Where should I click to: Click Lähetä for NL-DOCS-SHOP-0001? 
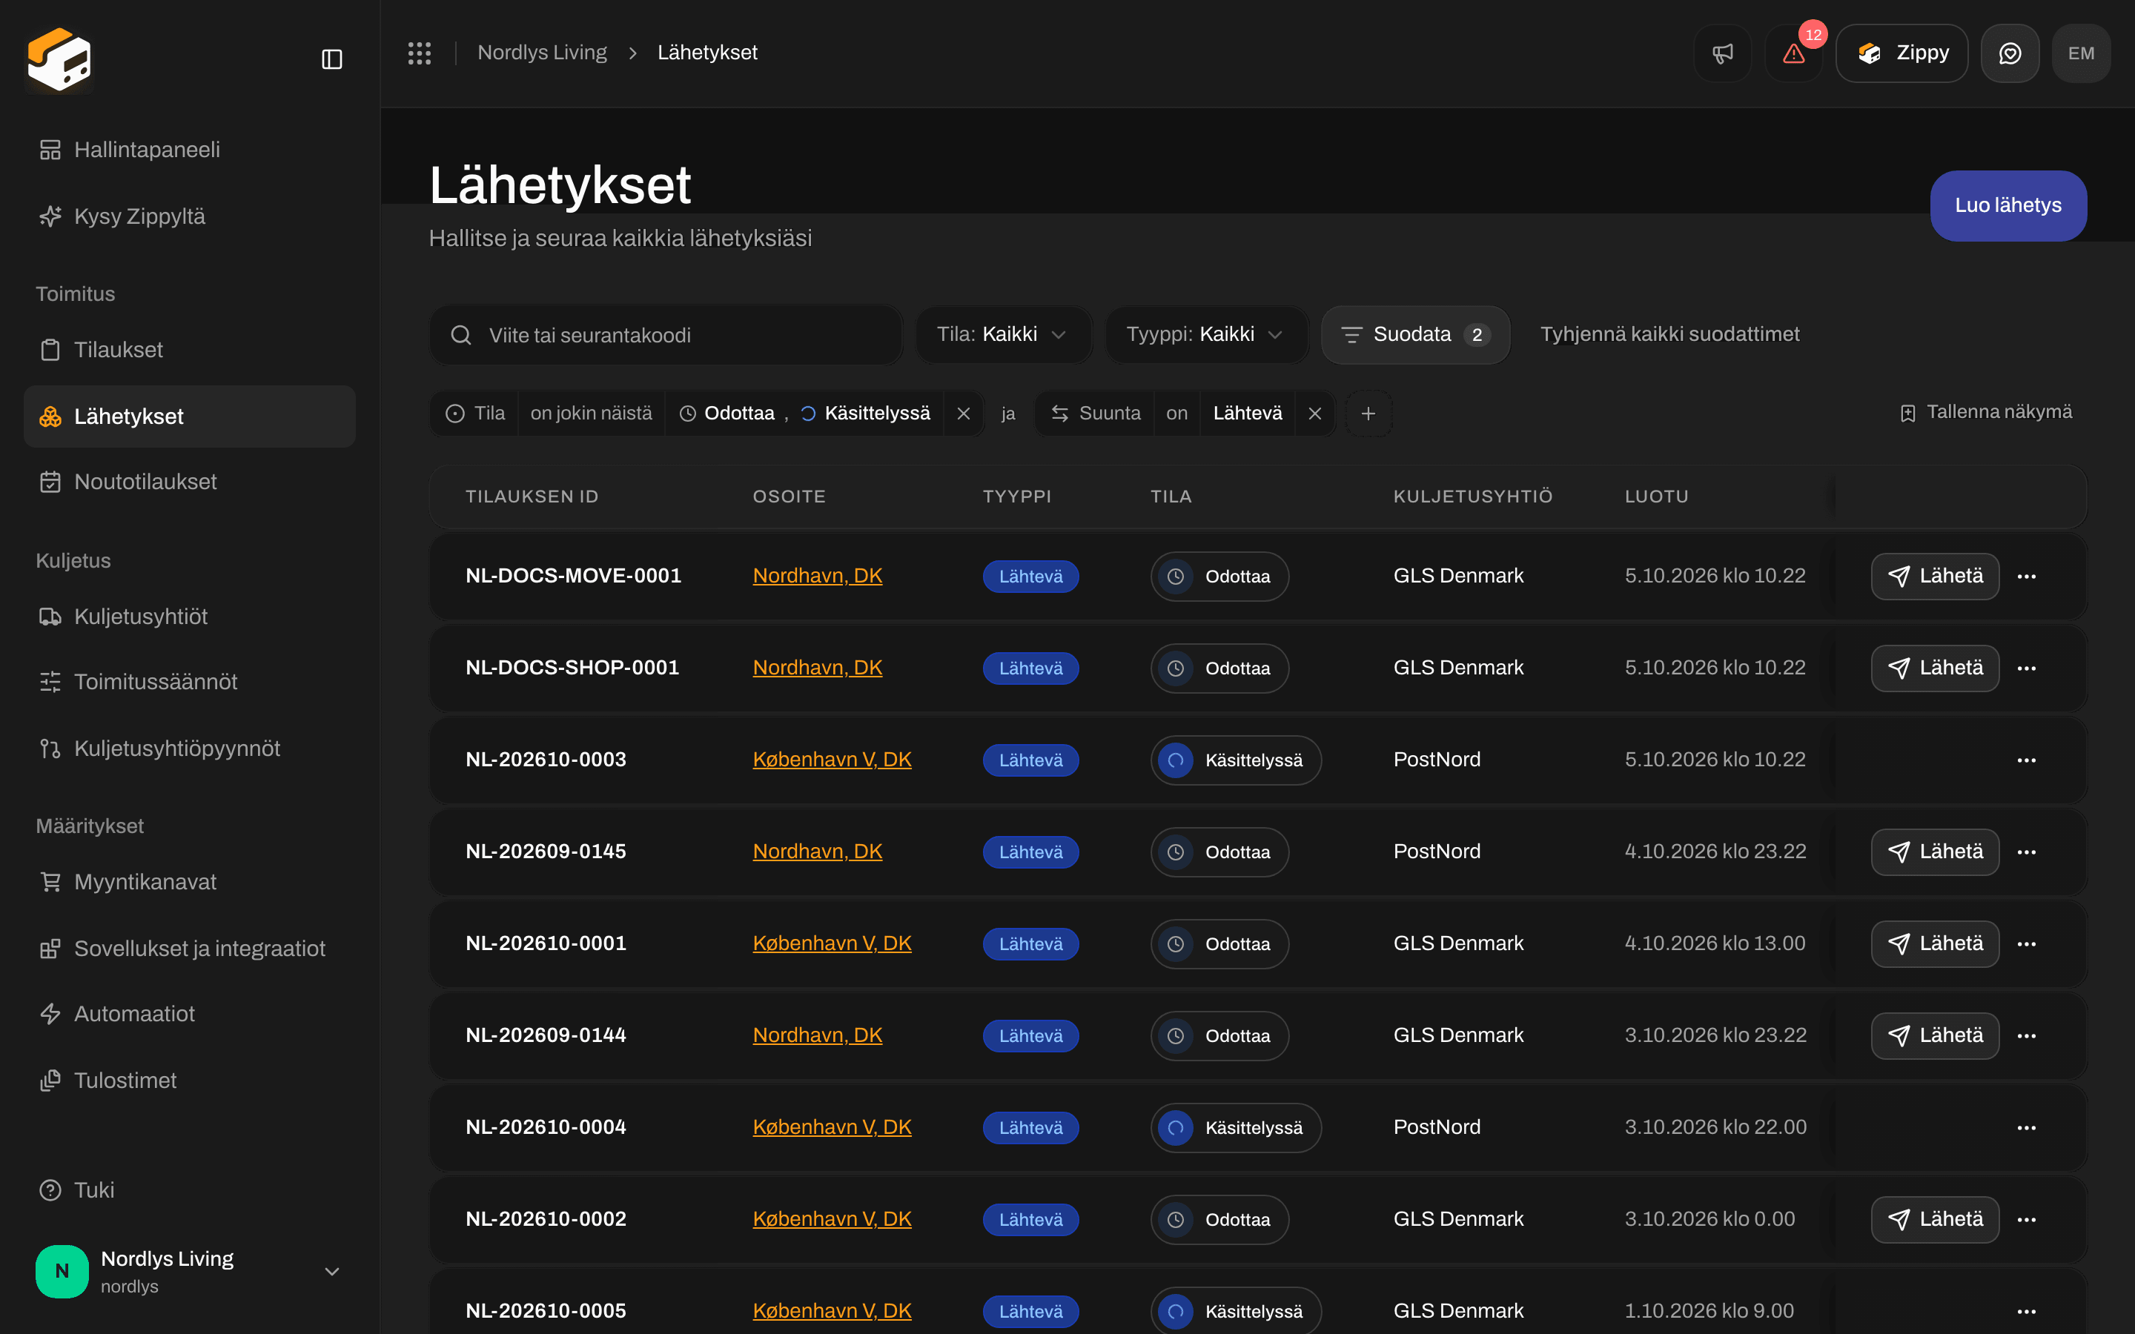pyautogui.click(x=1935, y=668)
